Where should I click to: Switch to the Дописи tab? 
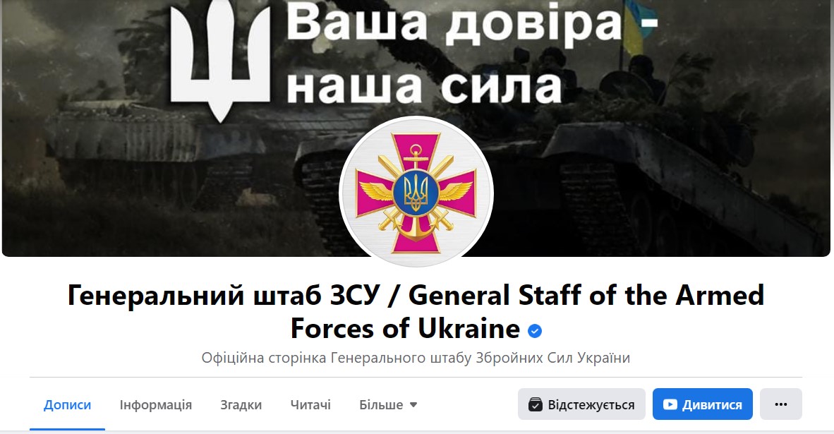(x=67, y=405)
